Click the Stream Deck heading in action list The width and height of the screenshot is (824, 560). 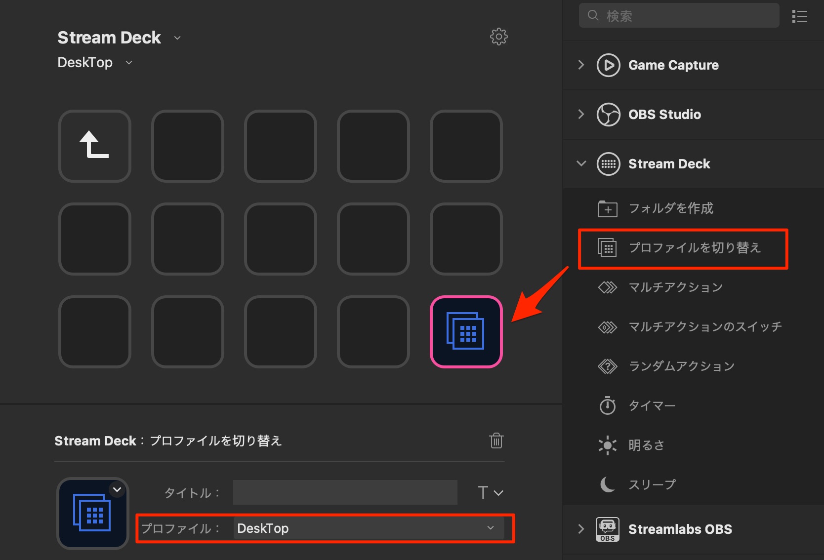[669, 164]
